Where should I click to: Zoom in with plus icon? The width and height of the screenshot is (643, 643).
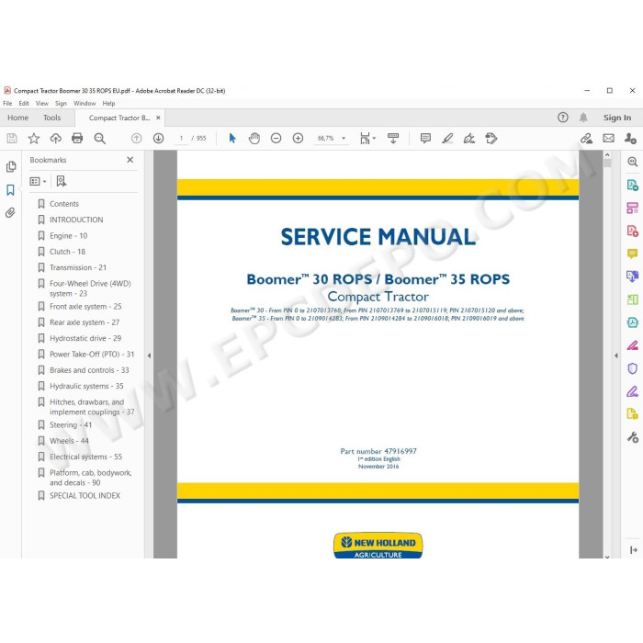[x=299, y=138]
